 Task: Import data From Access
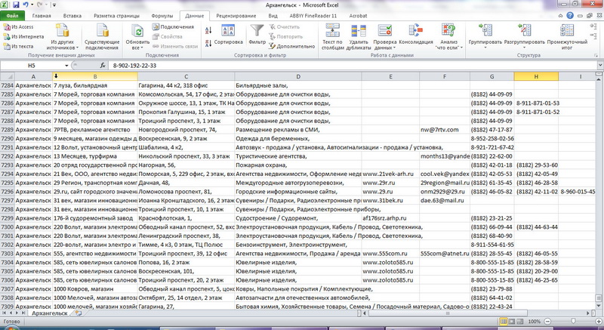pos(18,27)
